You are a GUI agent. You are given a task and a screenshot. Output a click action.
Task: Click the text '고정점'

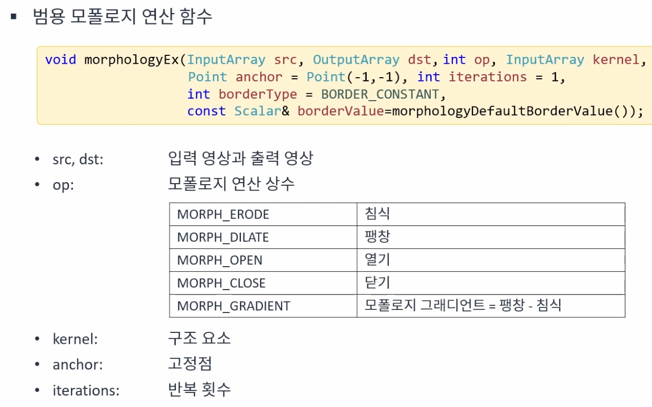pos(190,363)
